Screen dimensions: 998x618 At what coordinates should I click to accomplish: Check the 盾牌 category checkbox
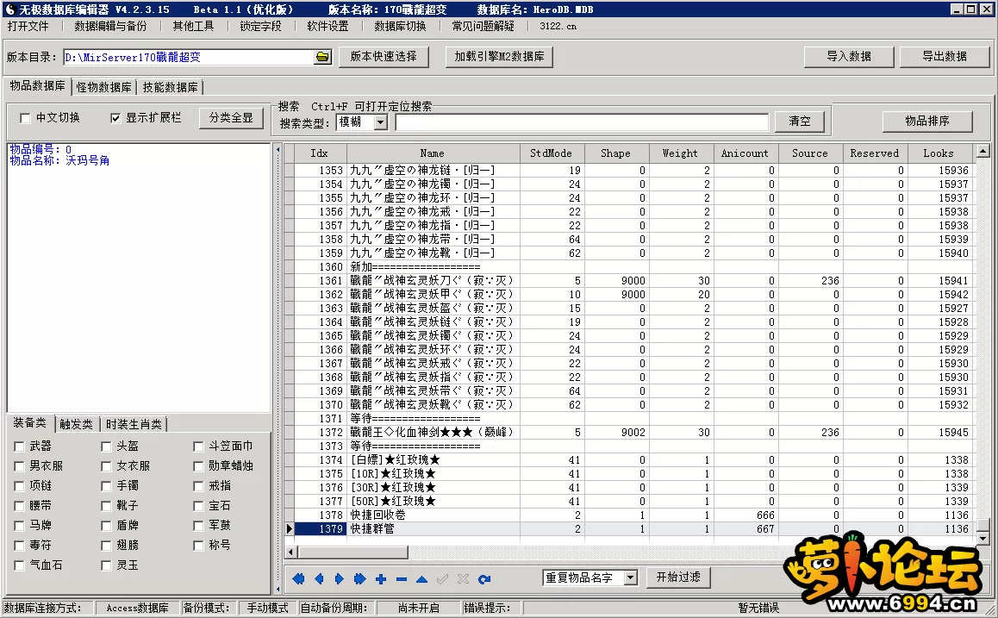[106, 526]
